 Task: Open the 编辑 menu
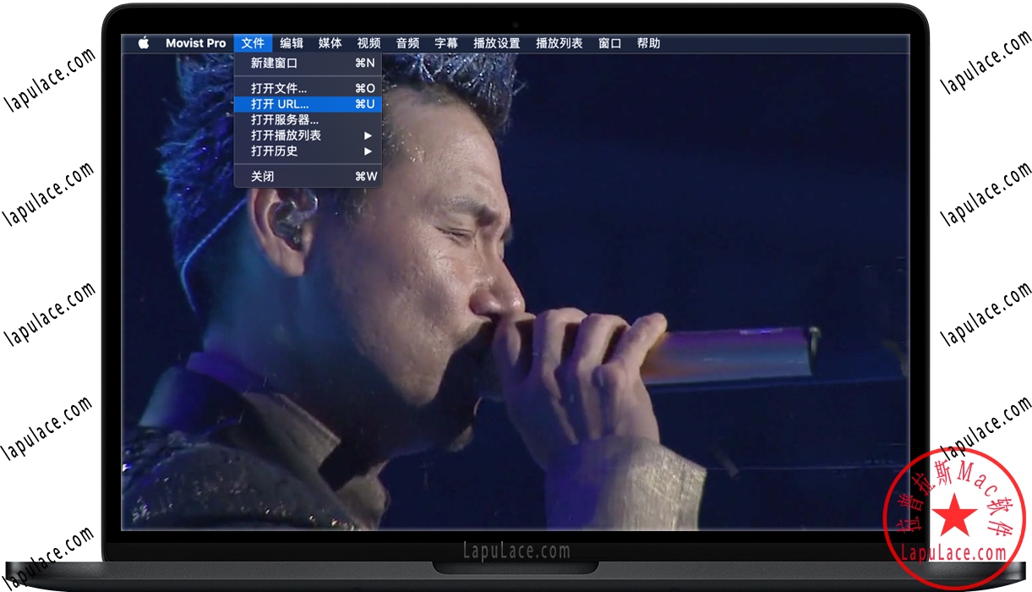292,43
